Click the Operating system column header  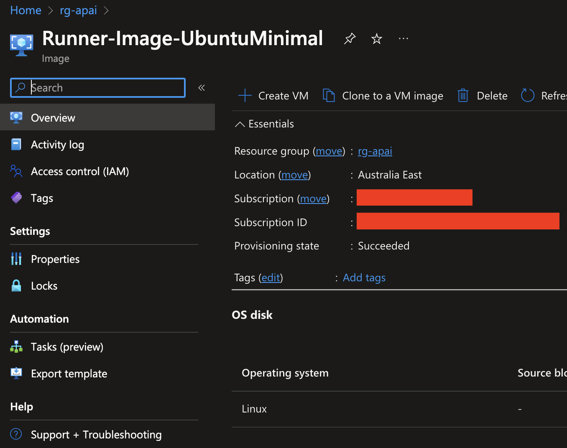(x=285, y=373)
